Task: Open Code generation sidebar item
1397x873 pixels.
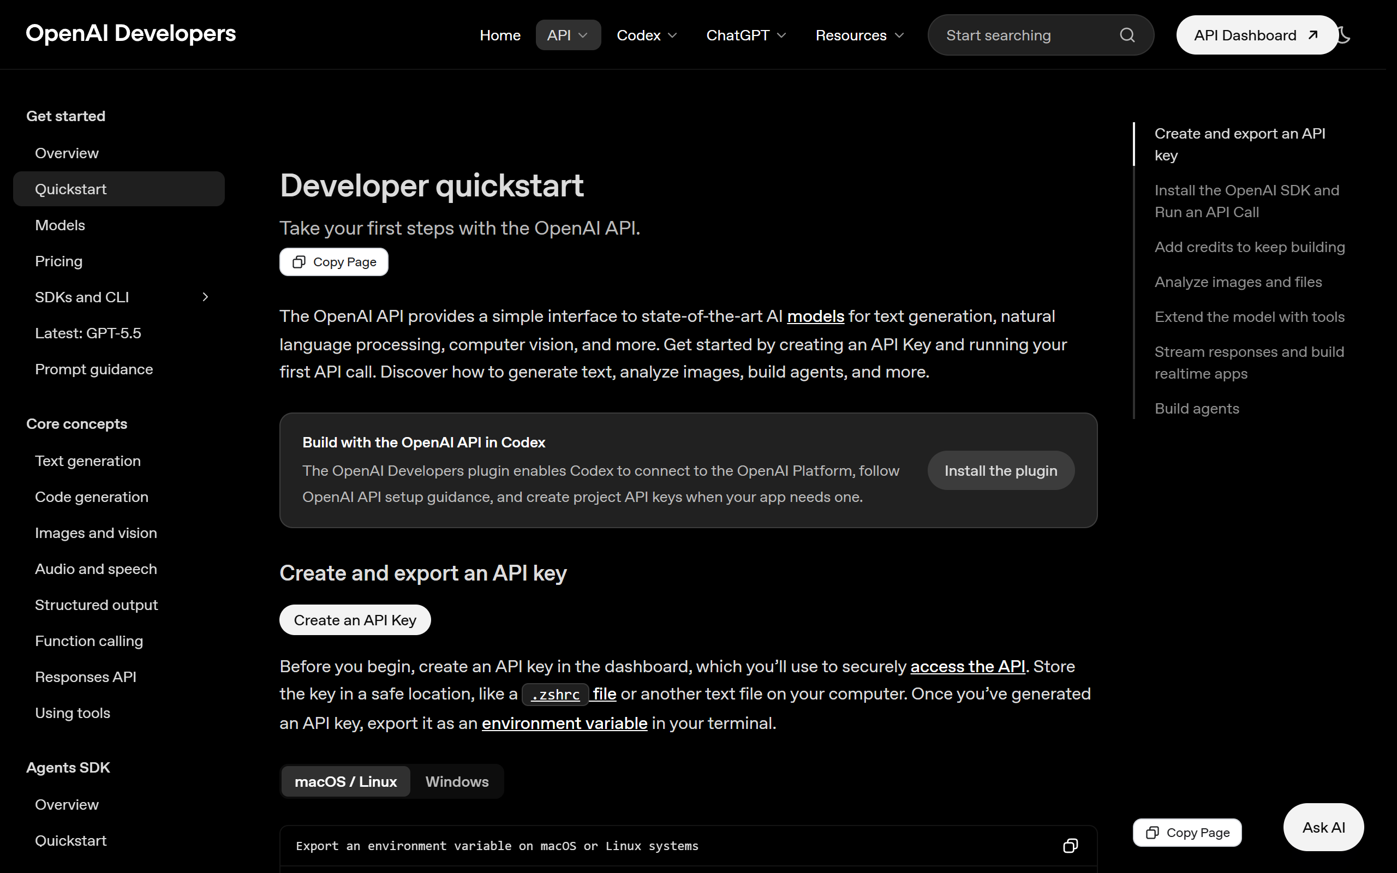Action: coord(119,497)
